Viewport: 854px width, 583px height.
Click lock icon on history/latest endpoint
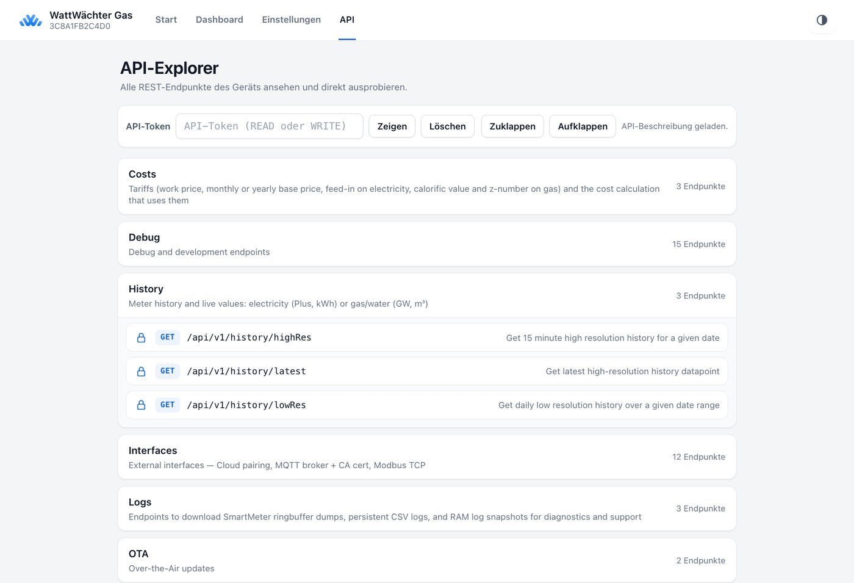[141, 371]
